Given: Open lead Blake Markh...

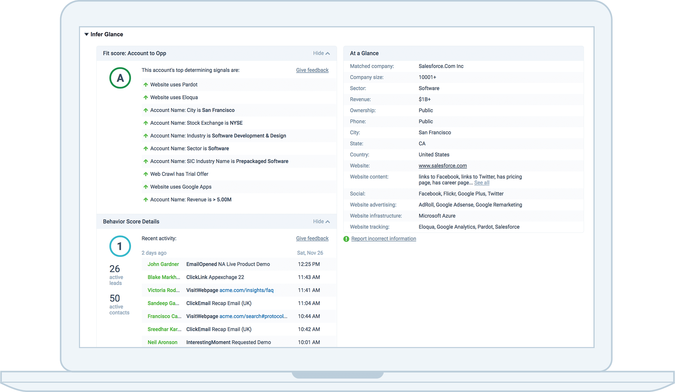Looking at the screenshot, I should [164, 277].
